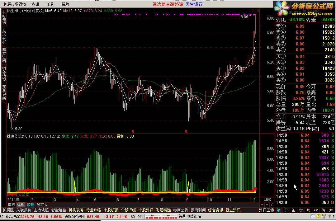Open the 帮助 menu
Viewport: 336px width, 221px height.
coord(65,4)
